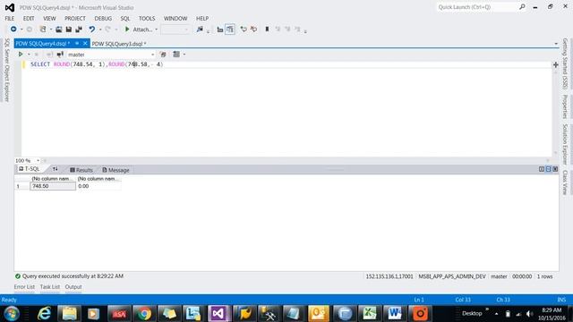
Task: Click the Quick Launch search magnifier icon
Action: click(522, 7)
